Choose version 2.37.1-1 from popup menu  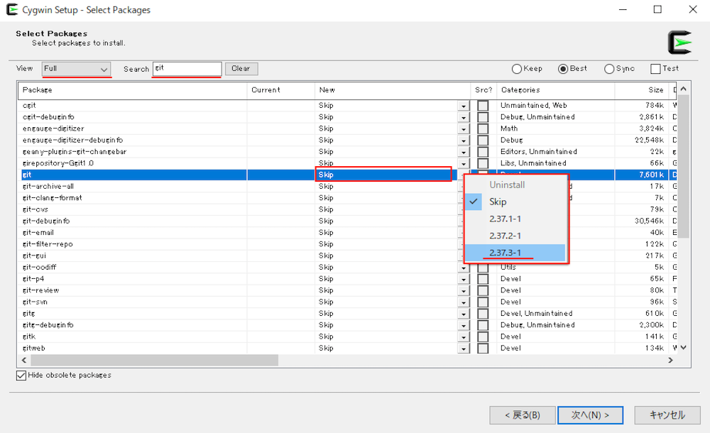point(515,219)
